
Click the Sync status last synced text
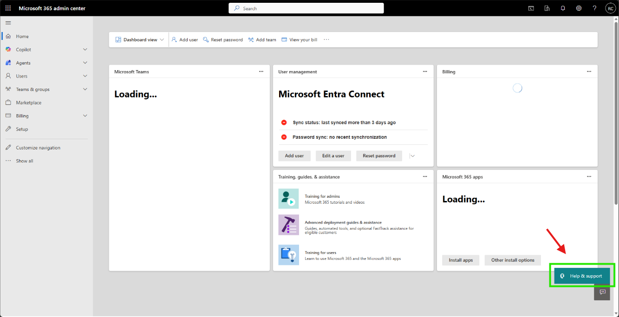344,123
